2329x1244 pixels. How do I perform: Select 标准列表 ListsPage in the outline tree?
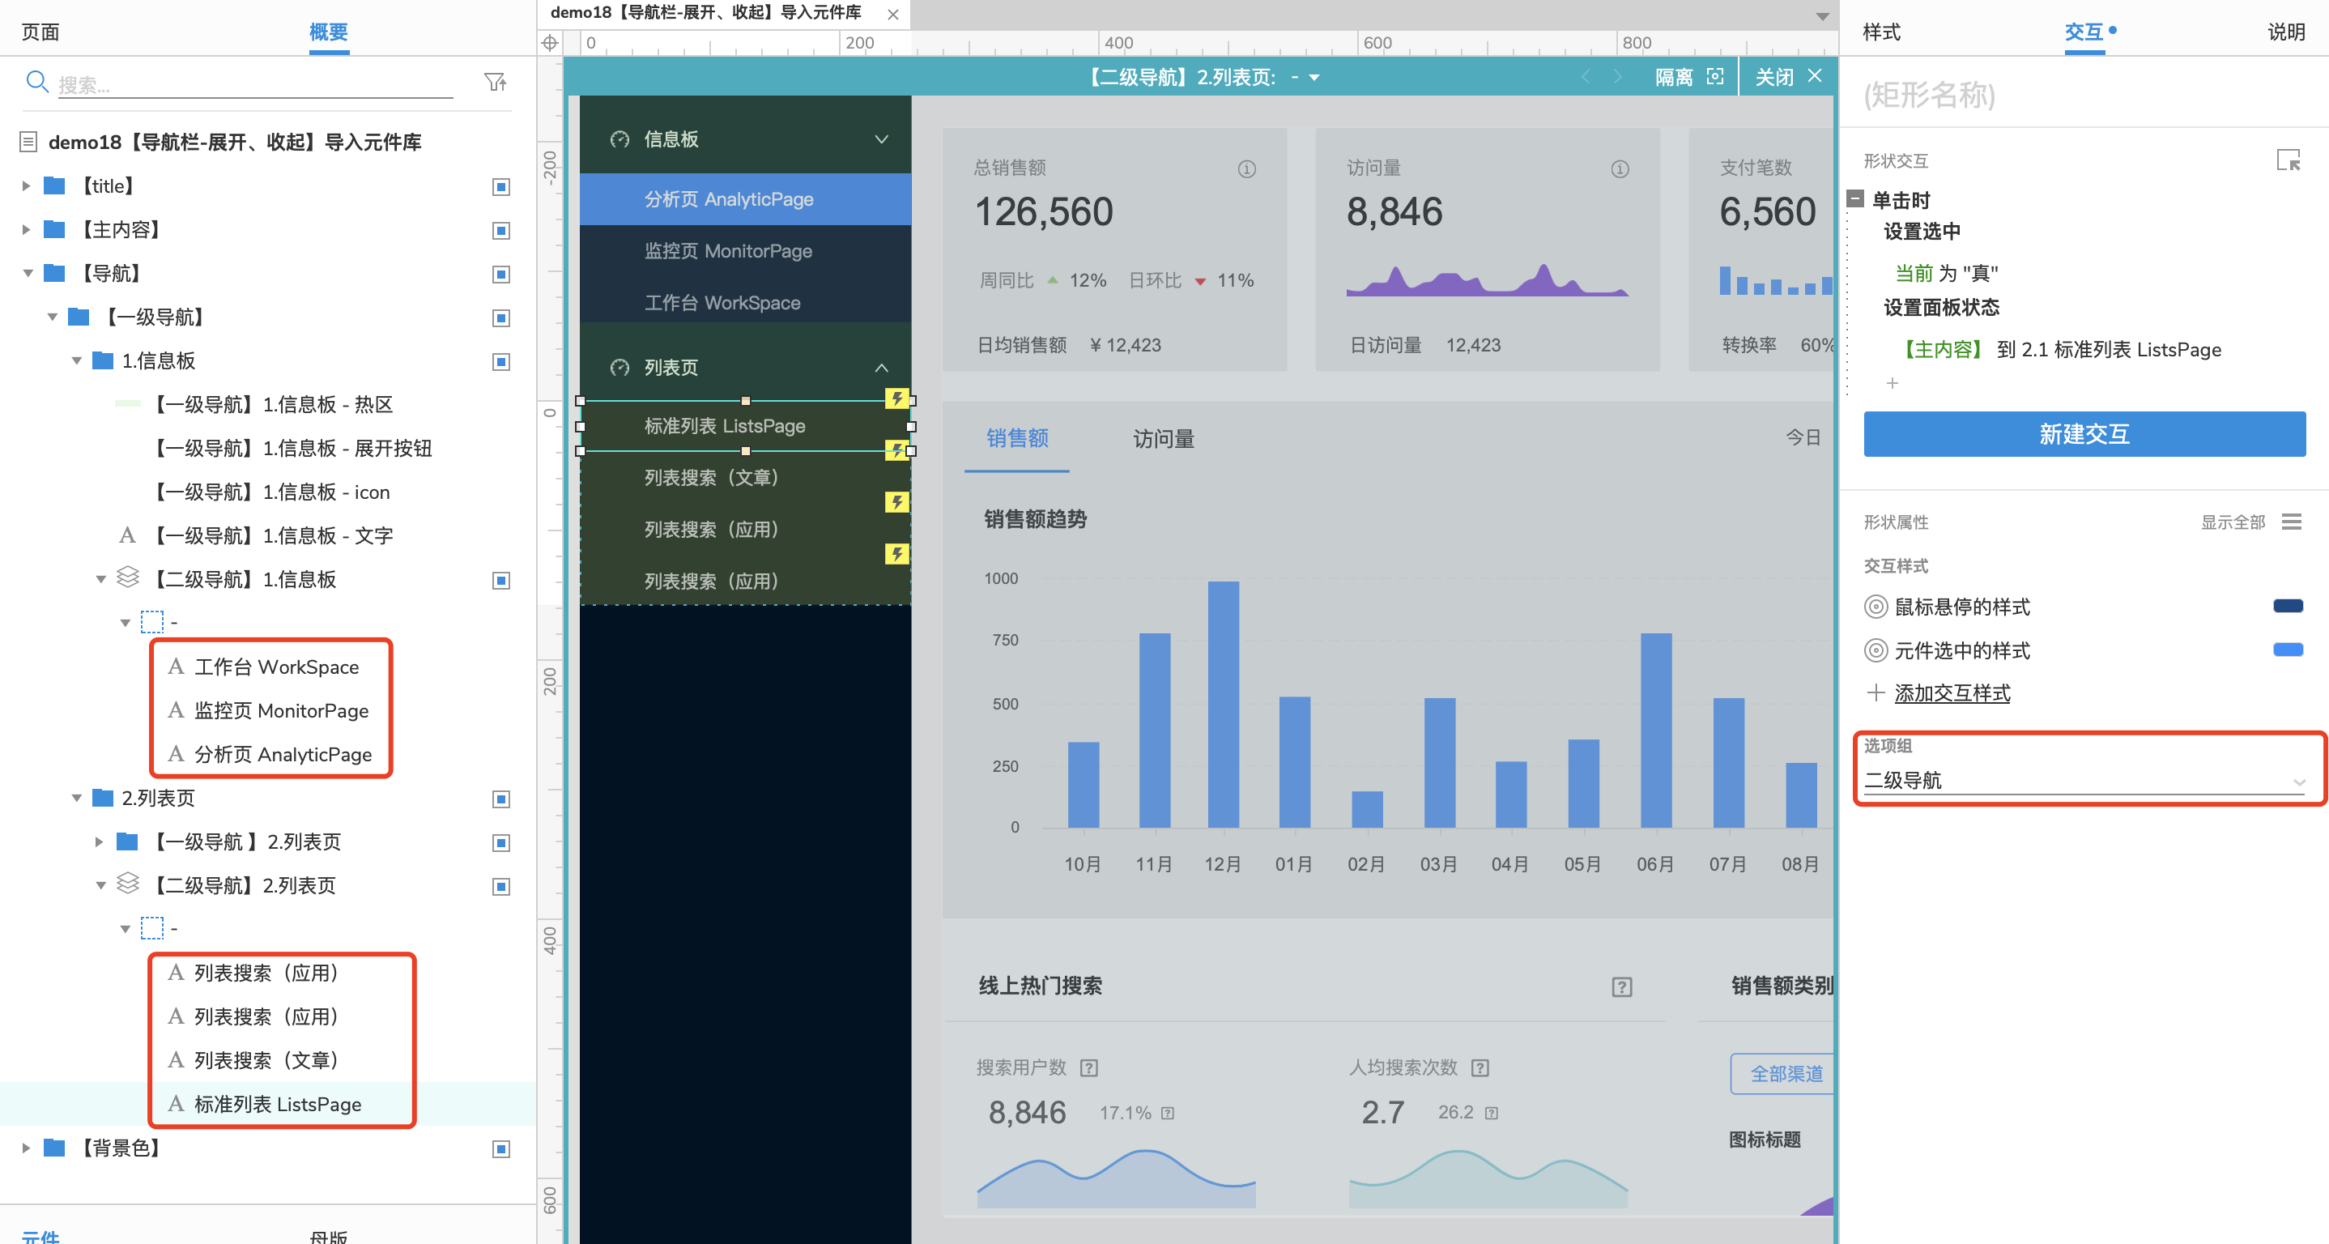tap(277, 1104)
